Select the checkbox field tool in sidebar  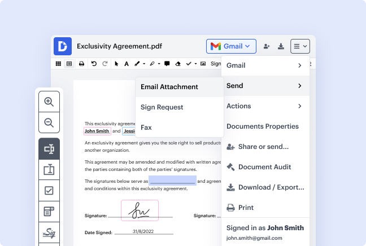[x=49, y=191]
